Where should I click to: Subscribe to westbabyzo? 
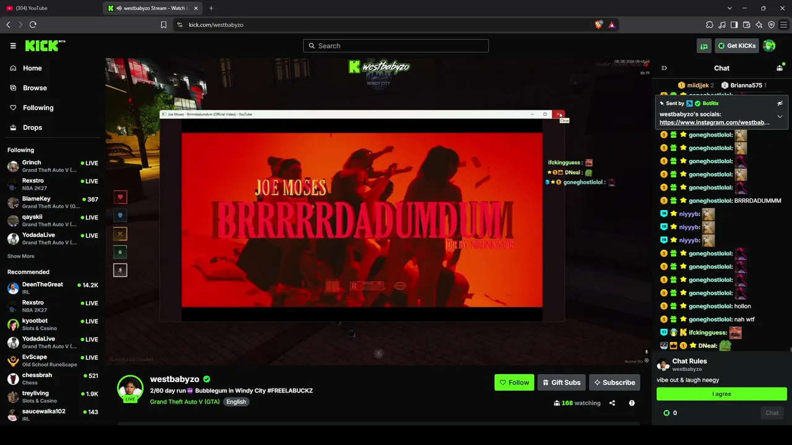coord(614,383)
